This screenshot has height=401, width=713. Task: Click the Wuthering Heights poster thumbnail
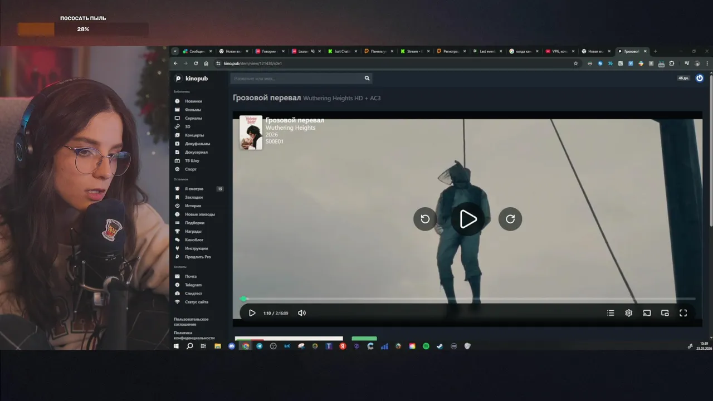tap(251, 133)
